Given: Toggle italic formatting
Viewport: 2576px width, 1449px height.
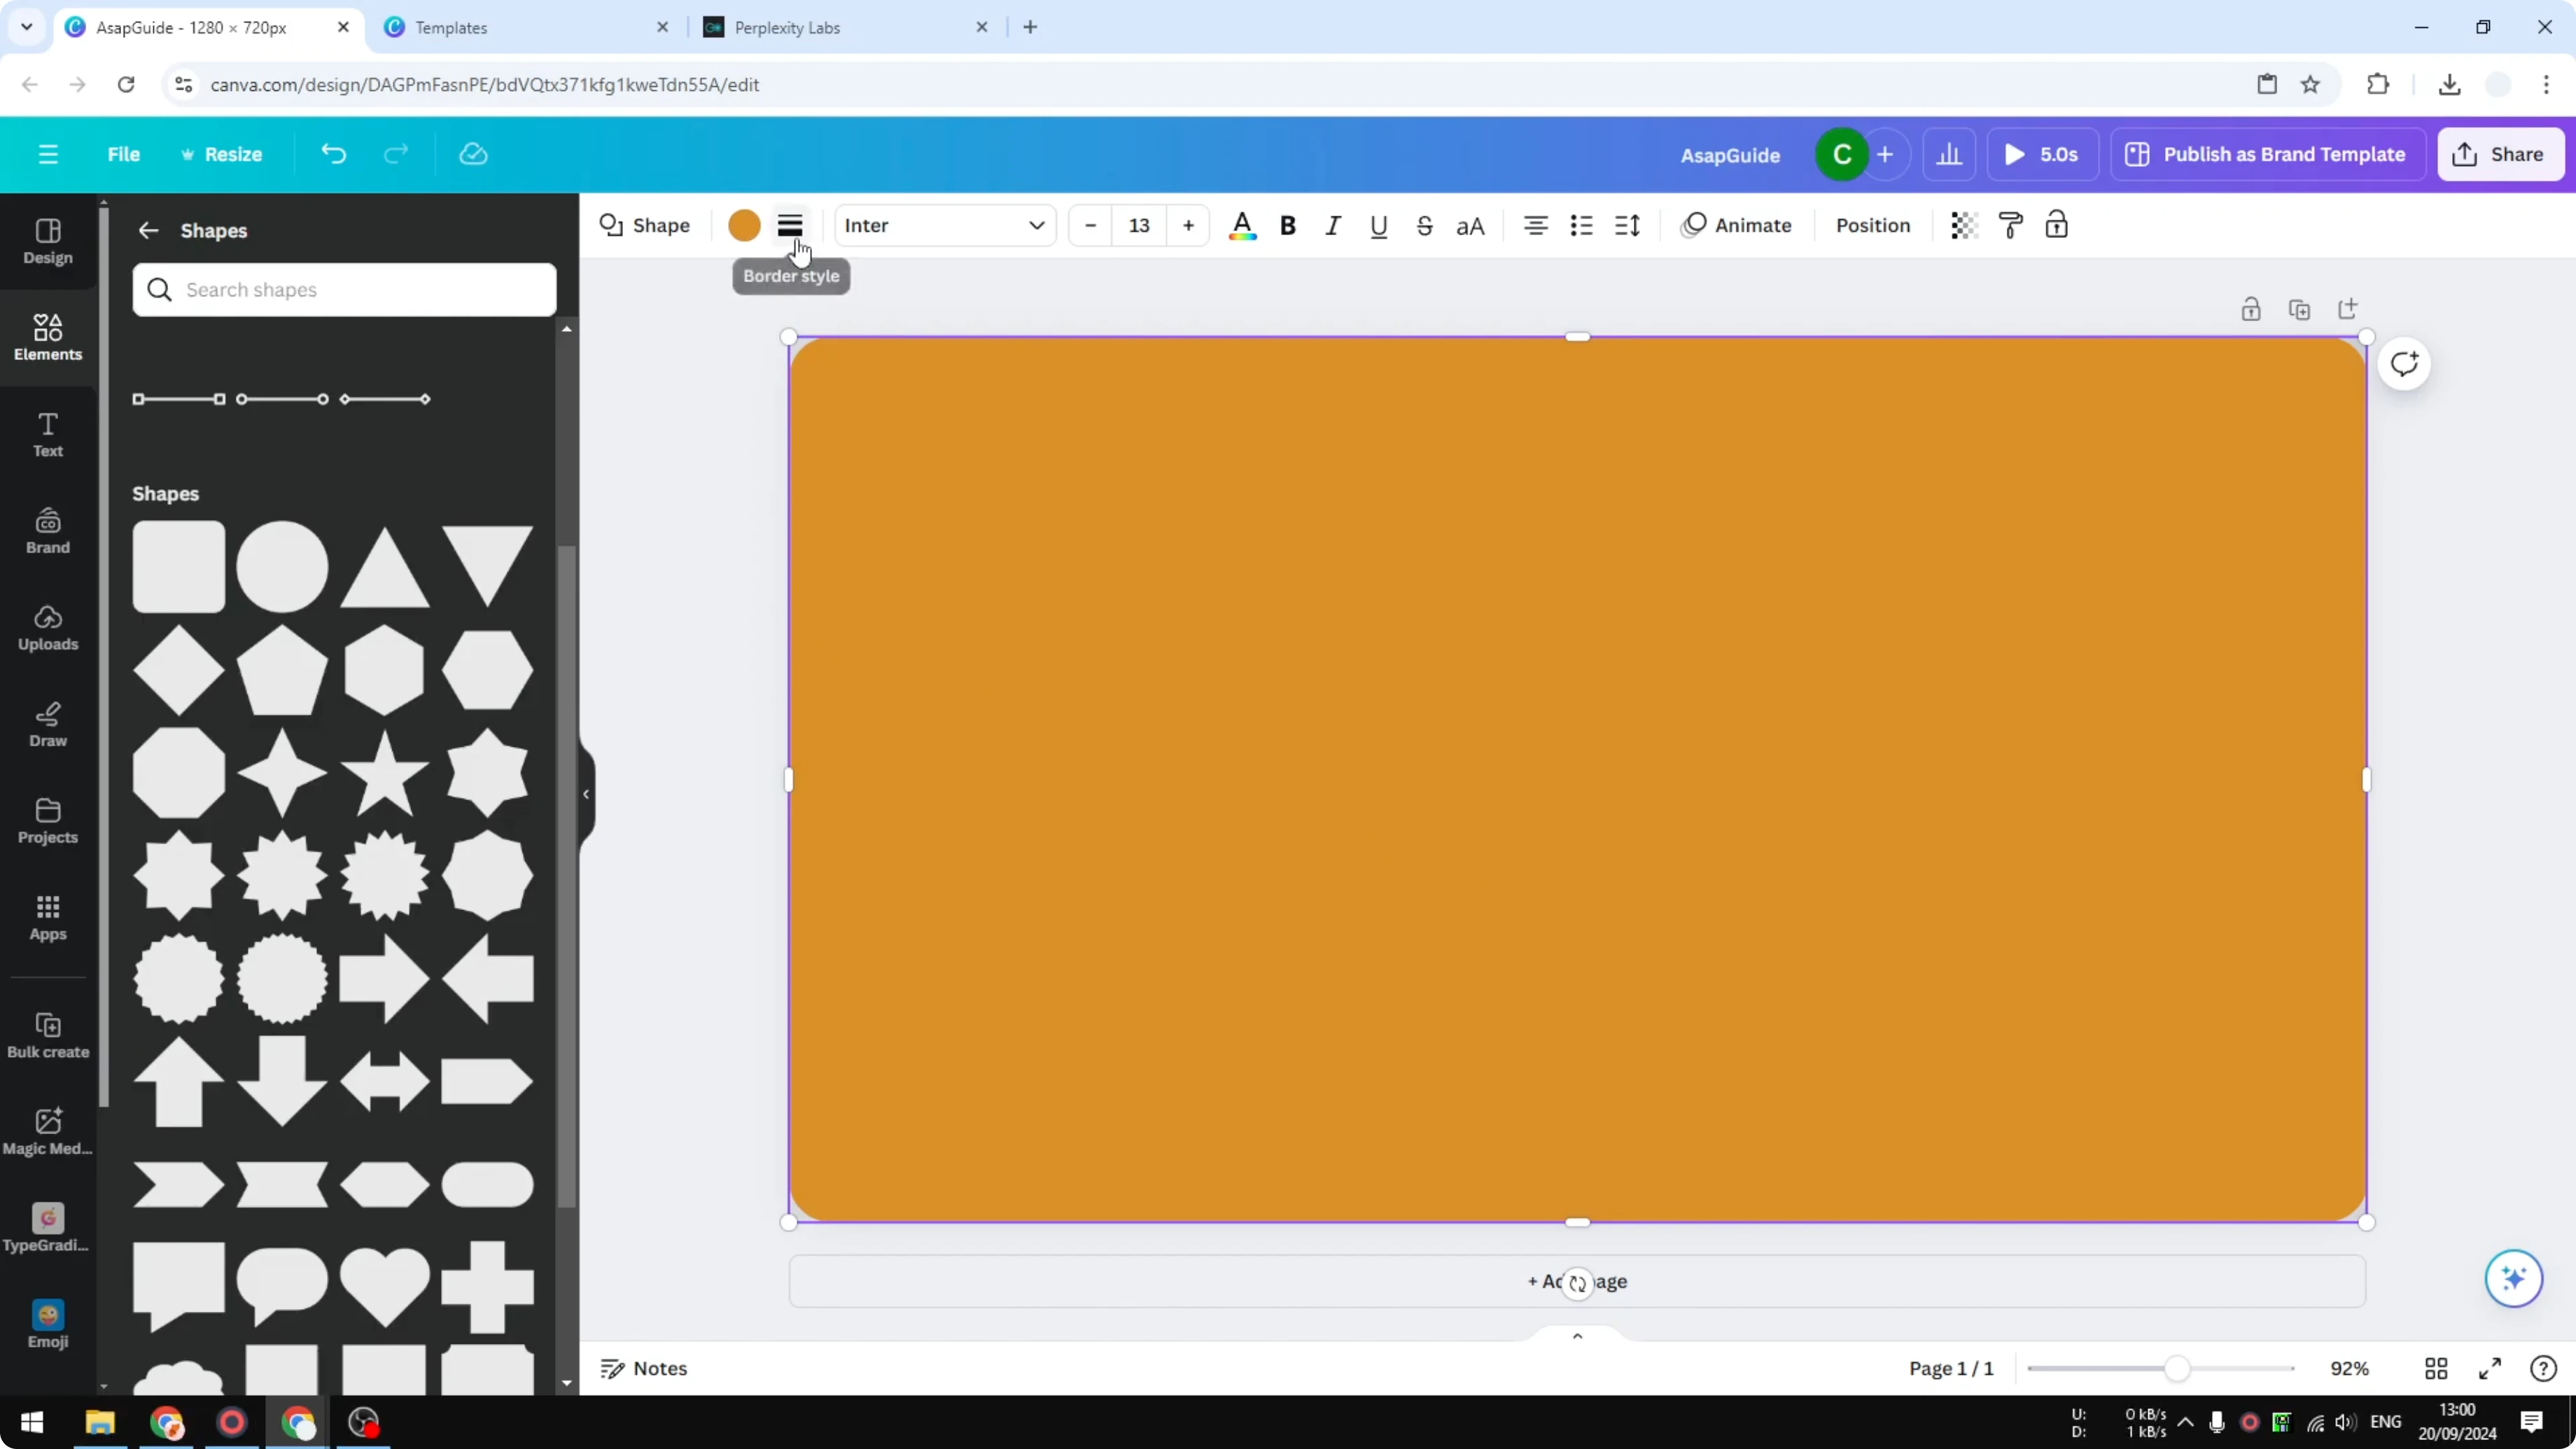Looking at the screenshot, I should (x=1333, y=225).
